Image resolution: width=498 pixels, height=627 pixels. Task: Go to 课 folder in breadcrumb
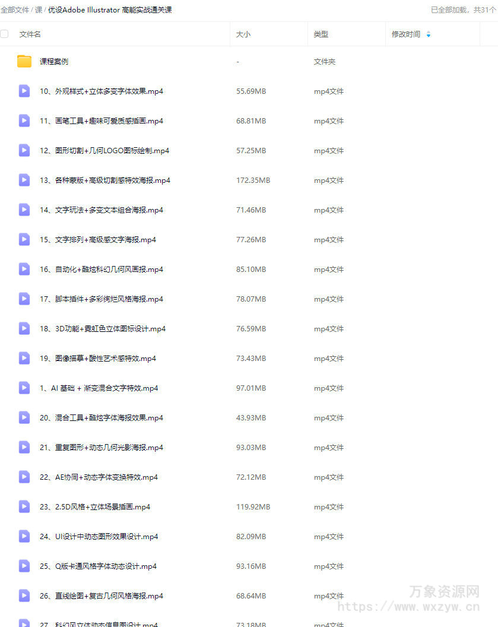[39, 10]
